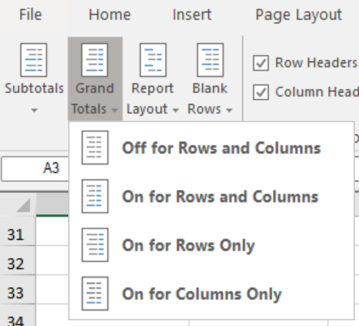Expand the Blank Rows dropdown arrow
The image size is (359, 326).
click(229, 110)
